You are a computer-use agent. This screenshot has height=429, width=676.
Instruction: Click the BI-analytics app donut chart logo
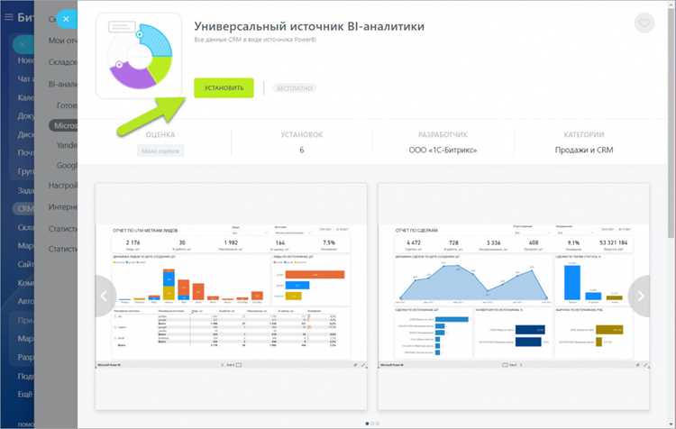[x=139, y=56]
